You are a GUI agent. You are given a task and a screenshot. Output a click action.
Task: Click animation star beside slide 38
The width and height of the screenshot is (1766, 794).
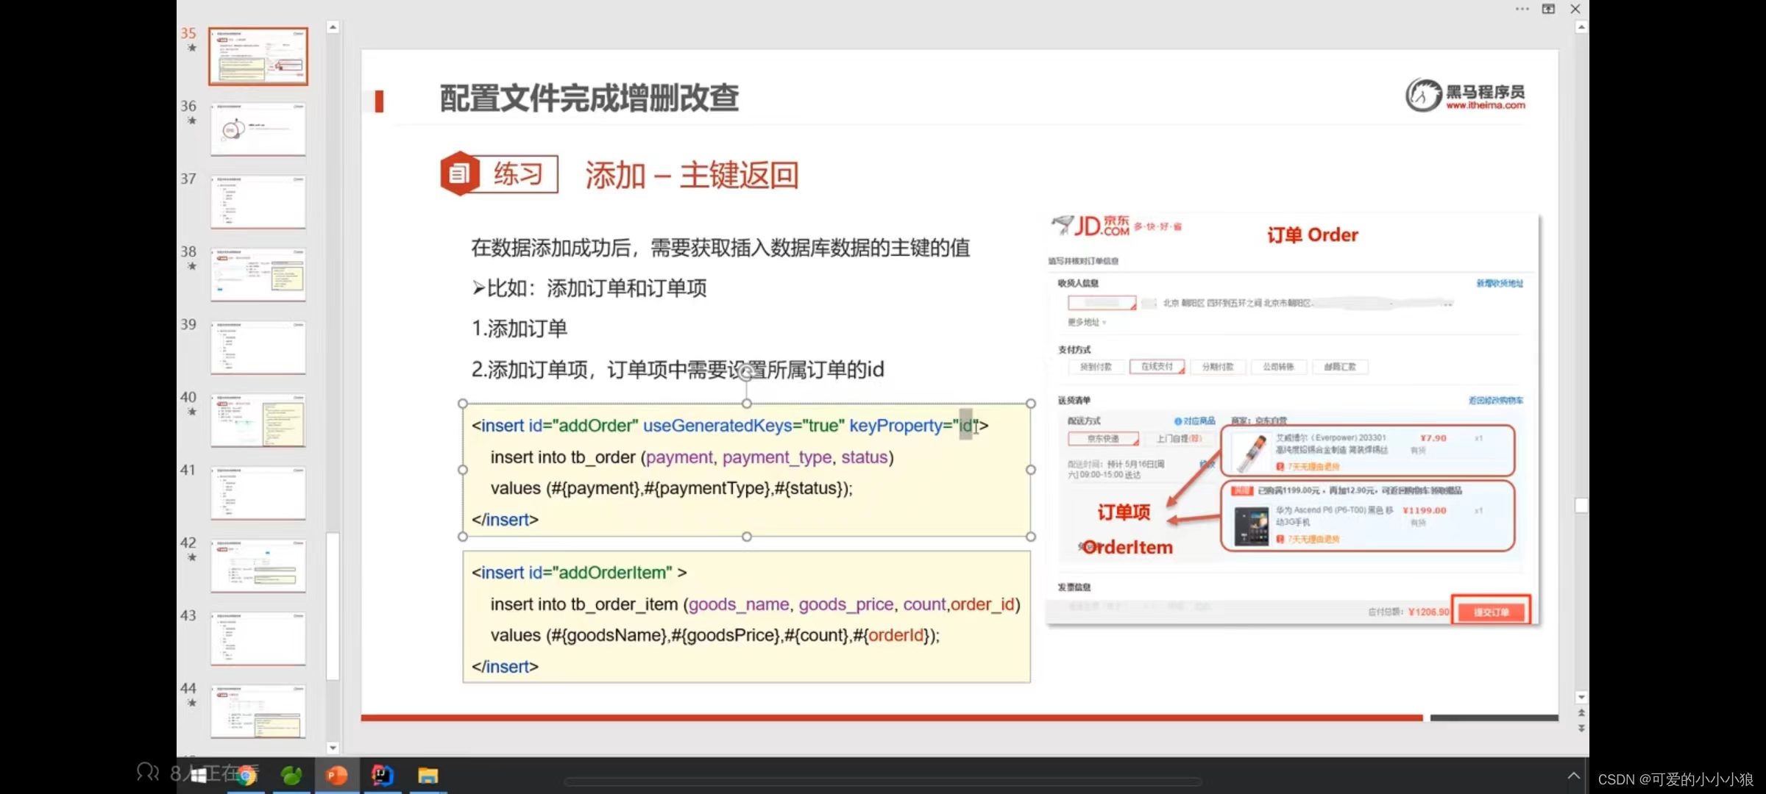192,266
